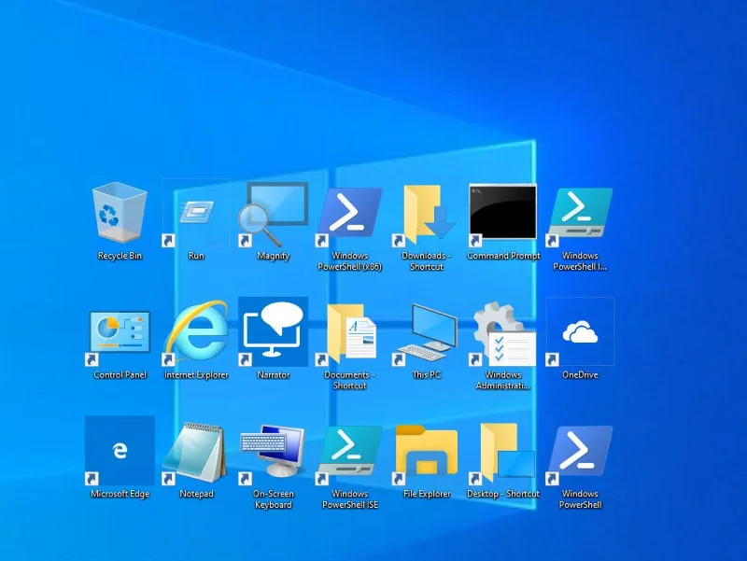This screenshot has height=561, width=747.
Task: Open This PC
Action: (x=426, y=331)
